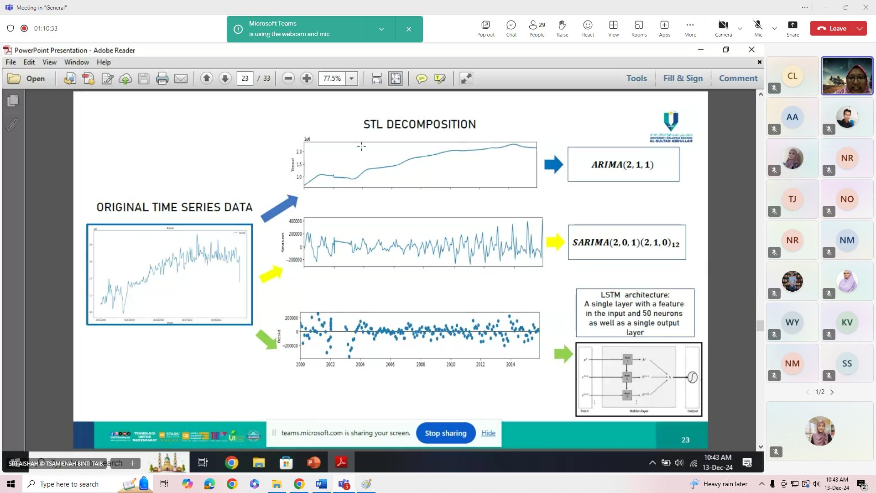Select the fit width scrolling tool
The image size is (876, 493).
pos(377,79)
